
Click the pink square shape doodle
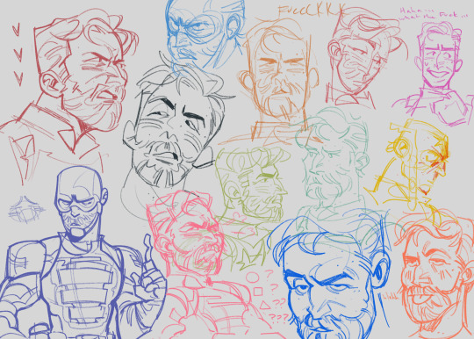click(x=257, y=292)
